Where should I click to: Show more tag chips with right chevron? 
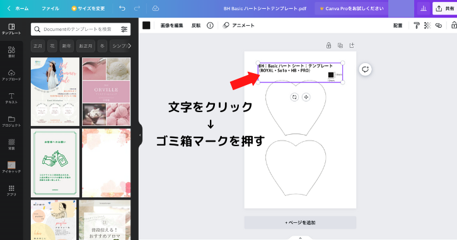click(129, 46)
